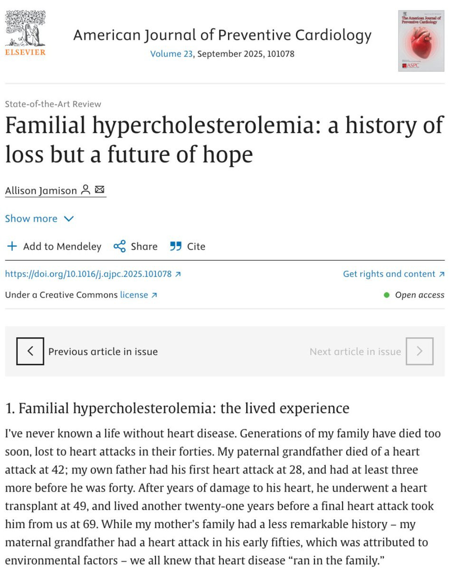
Task: Open Get rights and content link
Action: [393, 274]
